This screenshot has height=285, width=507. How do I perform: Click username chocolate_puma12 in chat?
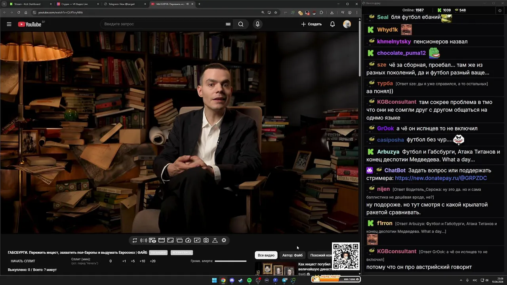click(401, 53)
